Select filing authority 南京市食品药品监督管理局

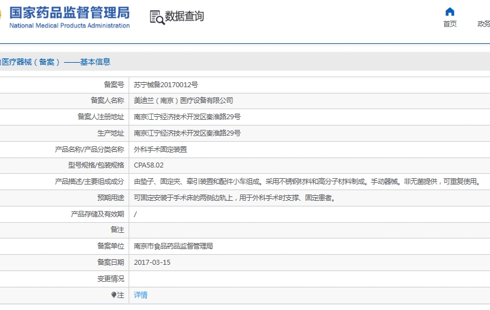[173, 246]
